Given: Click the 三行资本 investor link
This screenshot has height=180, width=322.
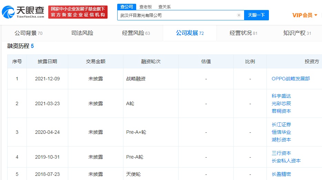Looking at the screenshot, I should click(281, 153).
